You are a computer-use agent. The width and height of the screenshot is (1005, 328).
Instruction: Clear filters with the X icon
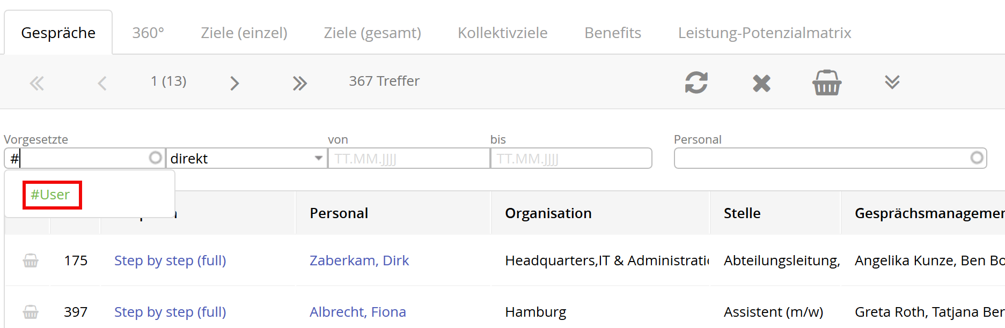[761, 83]
